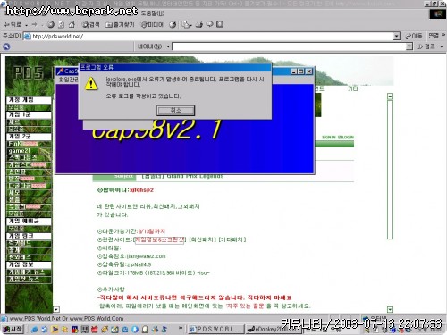Click the Naver toolbar search input field
Image resolution: width=447 pixels, height=335 pixels.
click(290, 46)
